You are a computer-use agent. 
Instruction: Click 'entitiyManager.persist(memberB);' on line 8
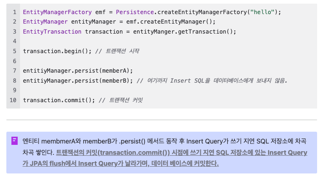pos(78,80)
